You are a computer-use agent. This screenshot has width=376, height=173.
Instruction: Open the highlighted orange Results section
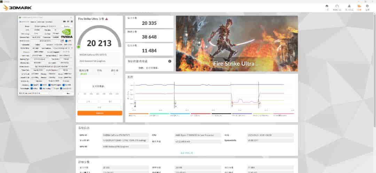[359, 7]
